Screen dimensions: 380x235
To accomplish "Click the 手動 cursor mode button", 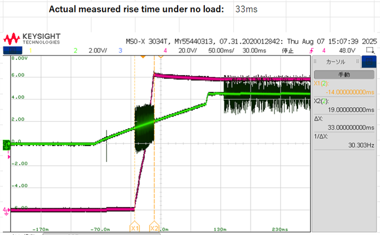I will [344, 75].
